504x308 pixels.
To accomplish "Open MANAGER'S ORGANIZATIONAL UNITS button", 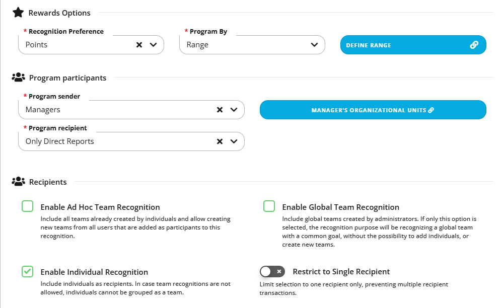I will coord(373,110).
